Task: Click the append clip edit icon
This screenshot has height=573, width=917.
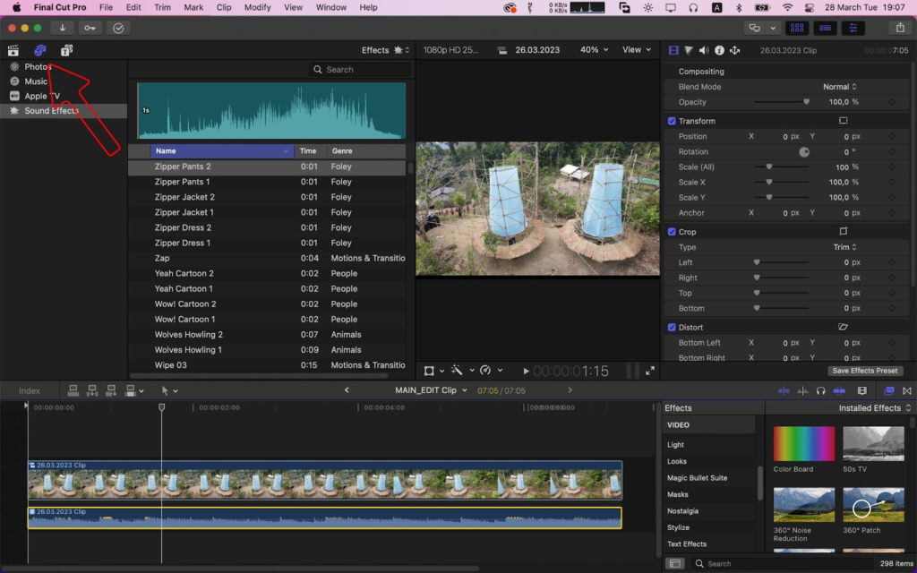Action: click(x=110, y=390)
